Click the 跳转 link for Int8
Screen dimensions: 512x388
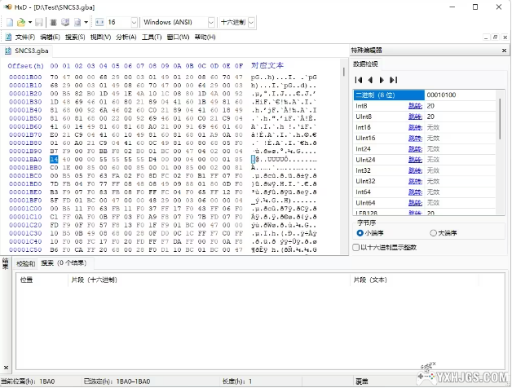point(415,106)
